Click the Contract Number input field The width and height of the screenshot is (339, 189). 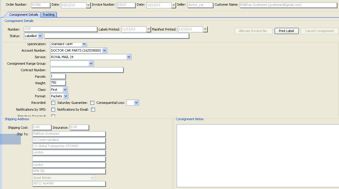click(x=87, y=70)
